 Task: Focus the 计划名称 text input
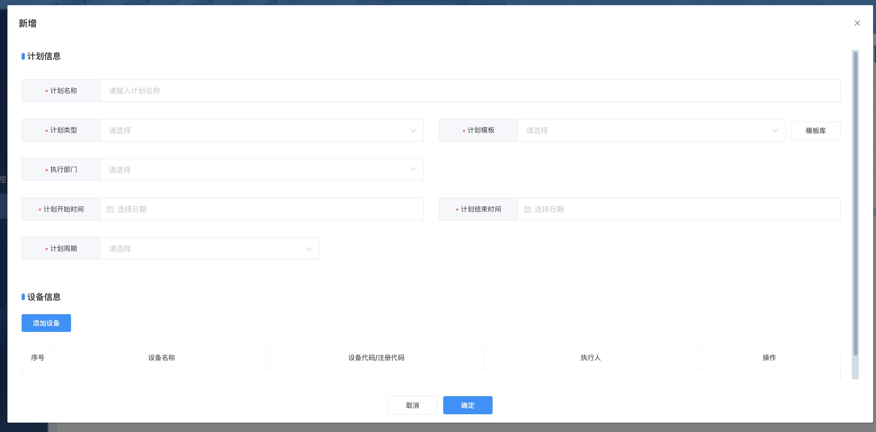point(469,91)
